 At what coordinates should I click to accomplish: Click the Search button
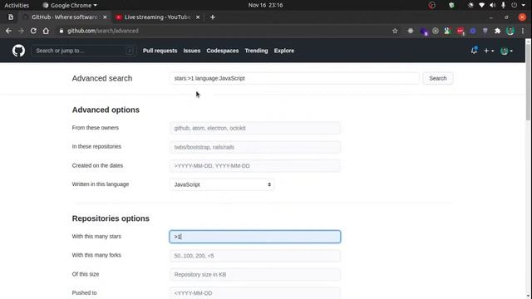pyautogui.click(x=438, y=78)
